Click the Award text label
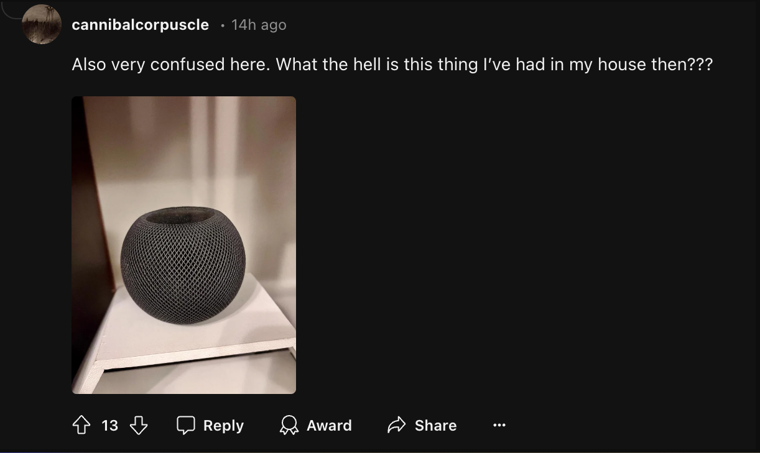This screenshot has width=760, height=453. coord(329,426)
